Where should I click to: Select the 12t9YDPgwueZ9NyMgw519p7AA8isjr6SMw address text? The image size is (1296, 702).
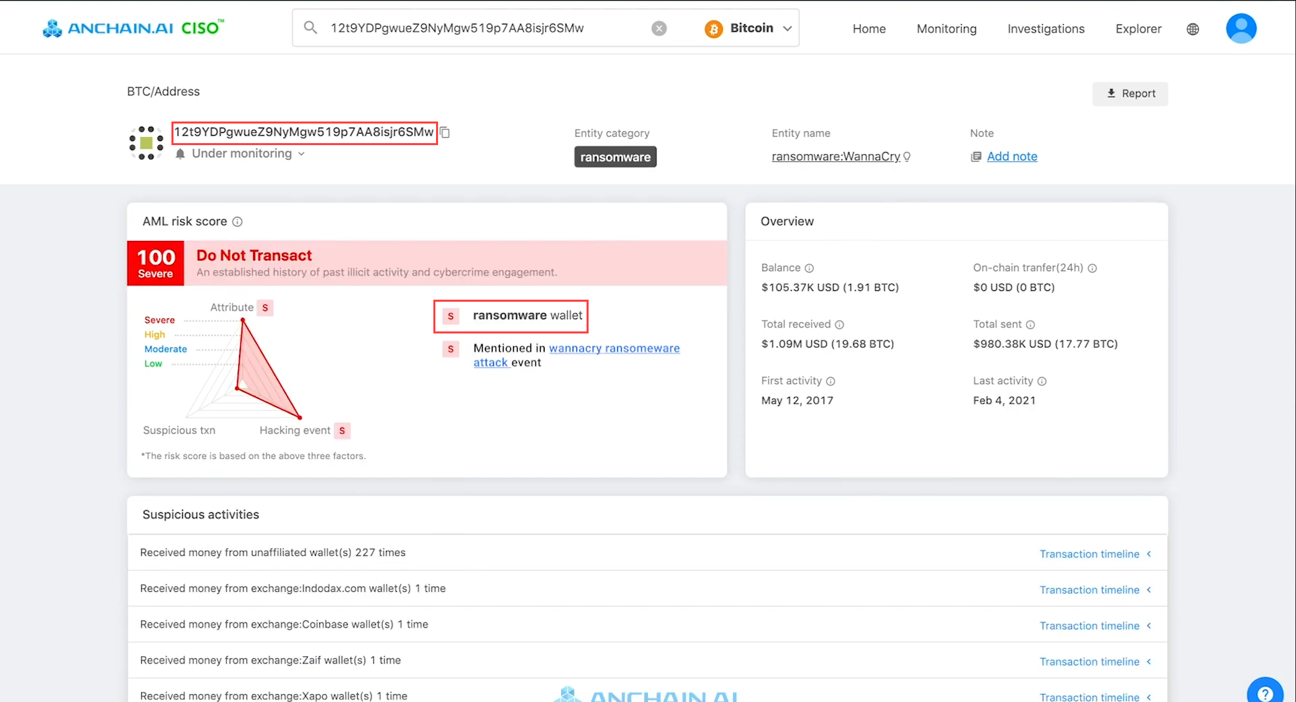point(304,132)
